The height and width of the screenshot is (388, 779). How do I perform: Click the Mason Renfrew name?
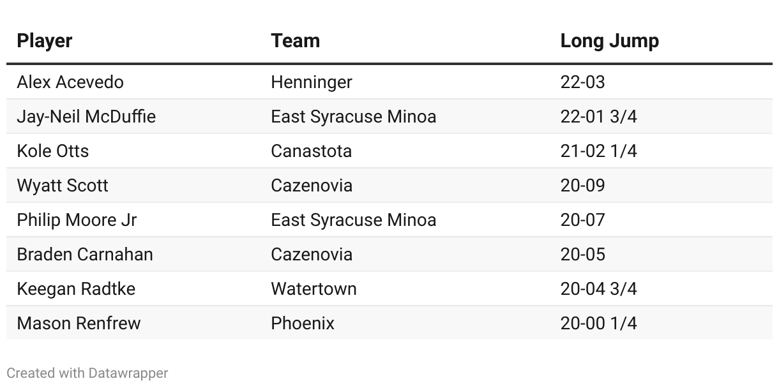79,324
